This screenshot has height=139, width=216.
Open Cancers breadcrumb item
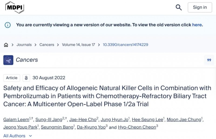[47, 45]
